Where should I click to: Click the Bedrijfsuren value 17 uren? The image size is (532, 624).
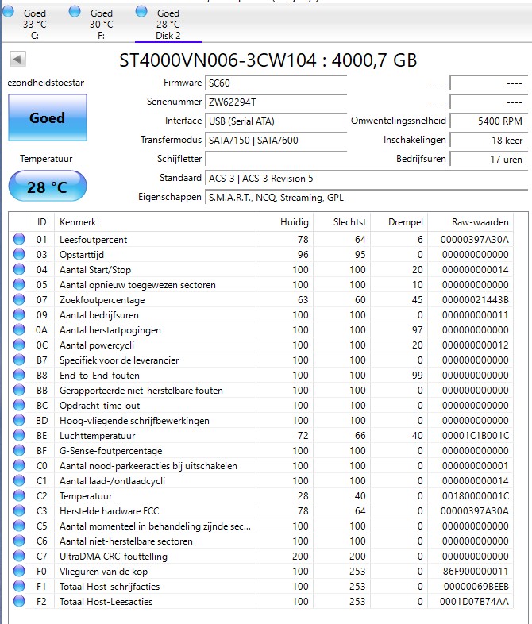(x=488, y=160)
